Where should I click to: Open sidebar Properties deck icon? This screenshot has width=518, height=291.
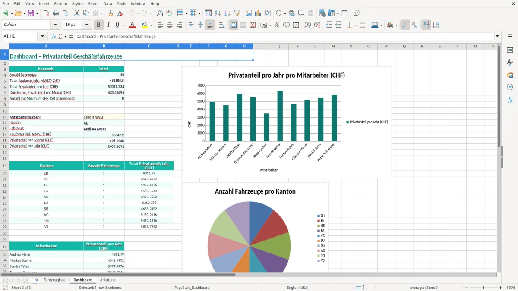510,50
